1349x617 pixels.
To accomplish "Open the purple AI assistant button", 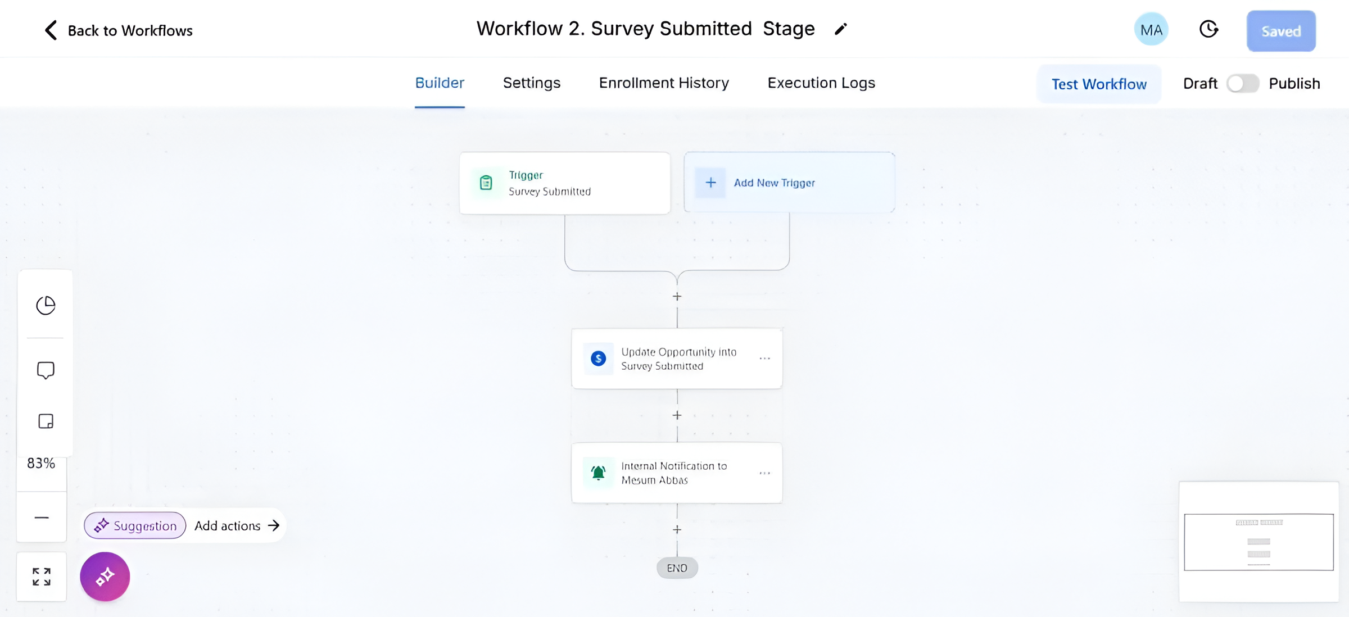I will pos(105,577).
